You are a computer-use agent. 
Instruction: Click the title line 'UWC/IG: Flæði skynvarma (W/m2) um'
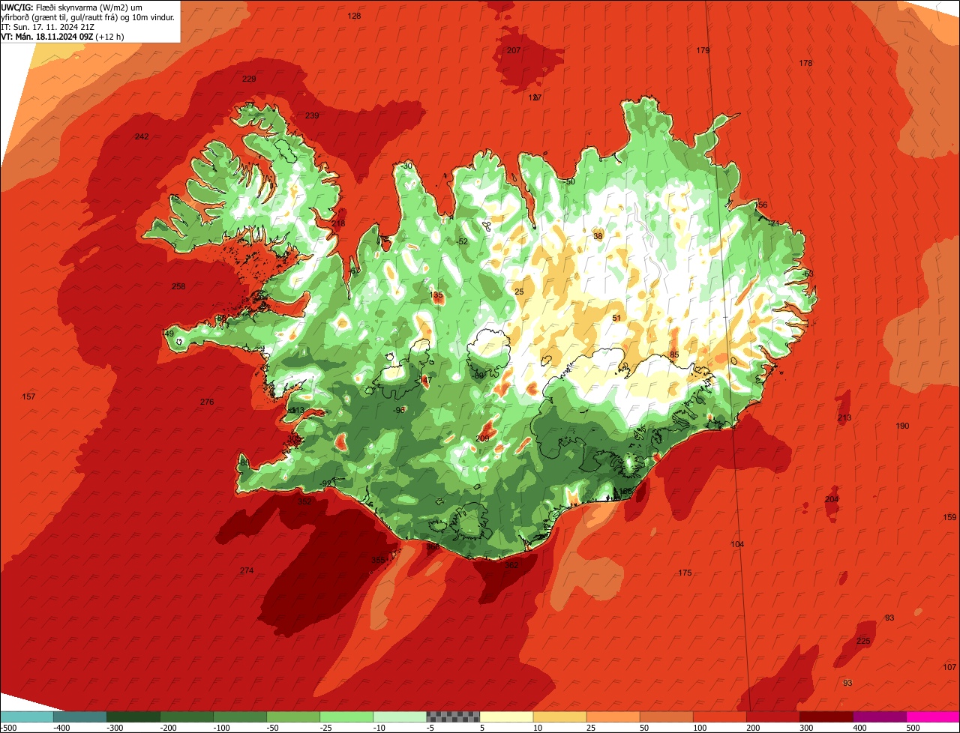(x=72, y=7)
